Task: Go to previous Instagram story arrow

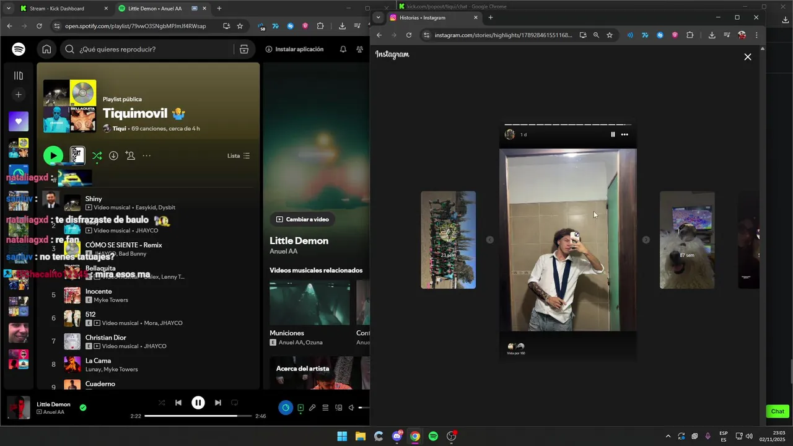Action: click(489, 240)
